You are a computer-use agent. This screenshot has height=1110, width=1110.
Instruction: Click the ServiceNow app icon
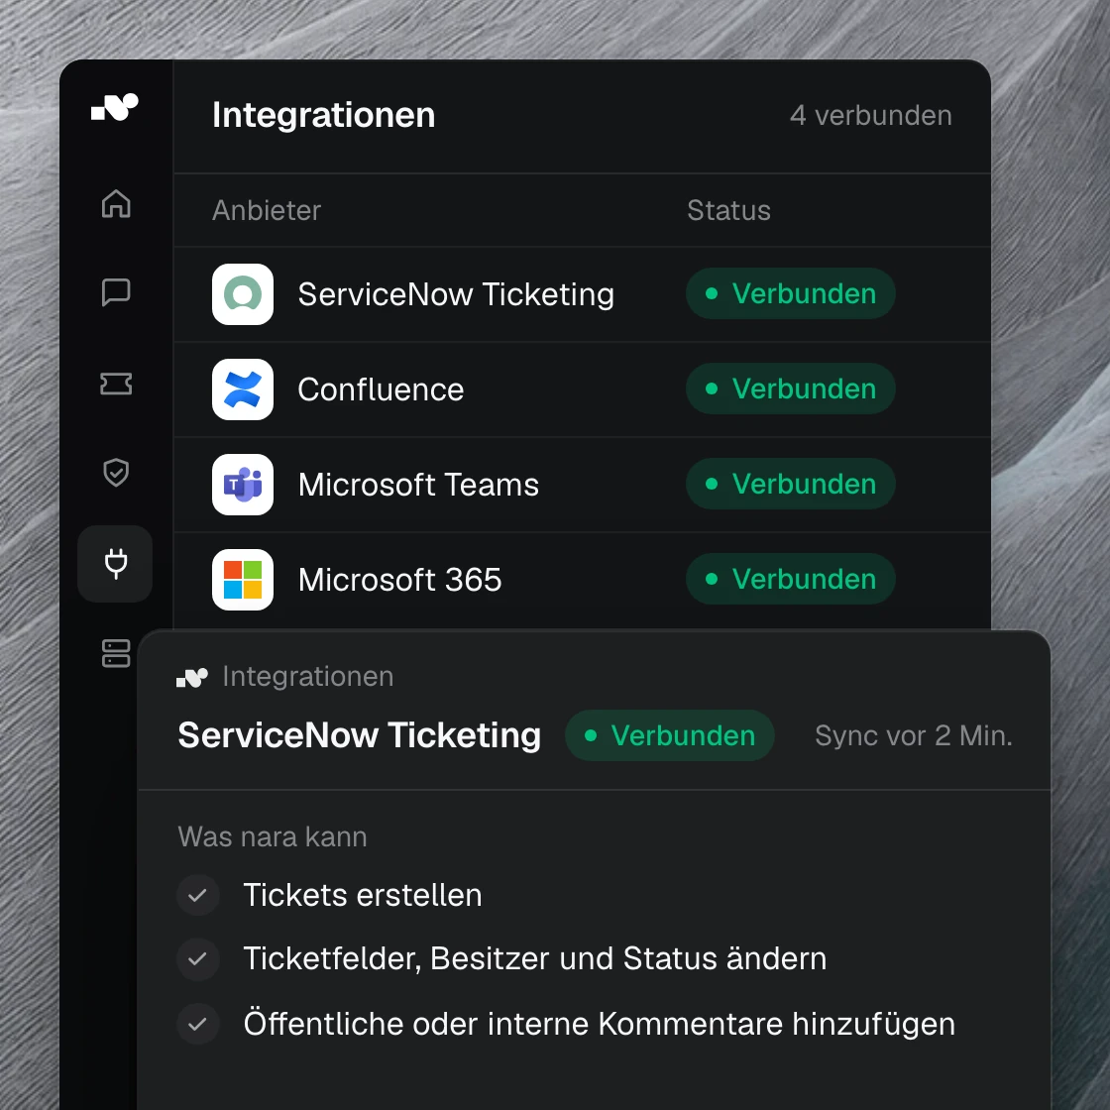pyautogui.click(x=243, y=293)
